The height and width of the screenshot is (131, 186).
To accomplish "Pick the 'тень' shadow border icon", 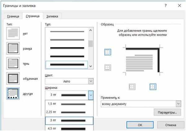I will coord(13,63).
